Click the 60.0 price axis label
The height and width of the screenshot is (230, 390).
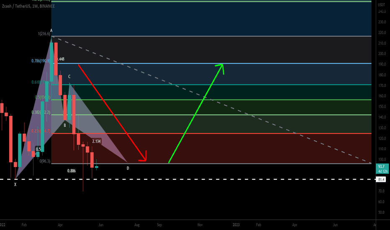coord(381,202)
